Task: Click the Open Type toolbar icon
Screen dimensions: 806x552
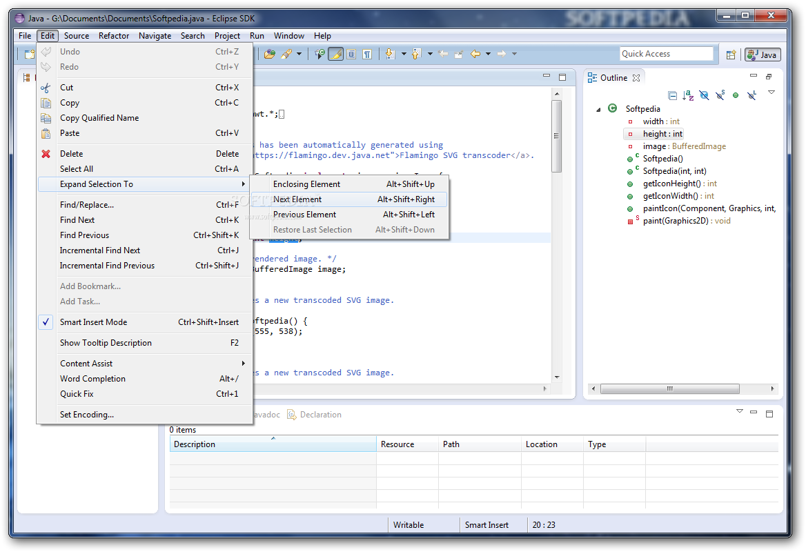Action: pyautogui.click(x=269, y=54)
